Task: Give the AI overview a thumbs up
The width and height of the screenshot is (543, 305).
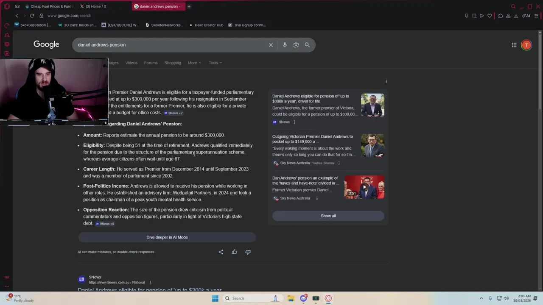Action: (x=234, y=252)
